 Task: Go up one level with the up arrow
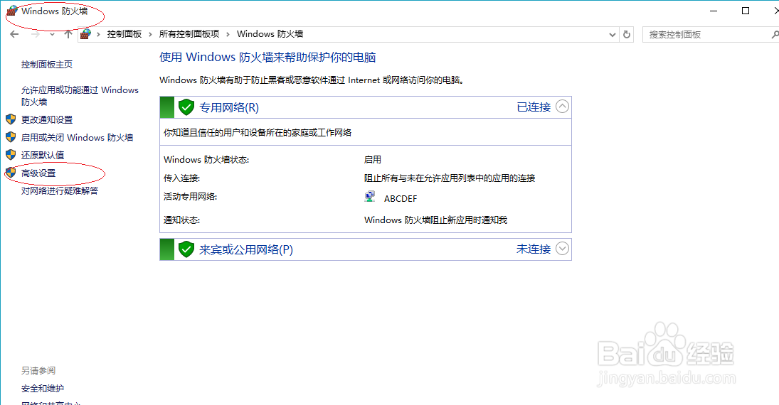tap(68, 34)
